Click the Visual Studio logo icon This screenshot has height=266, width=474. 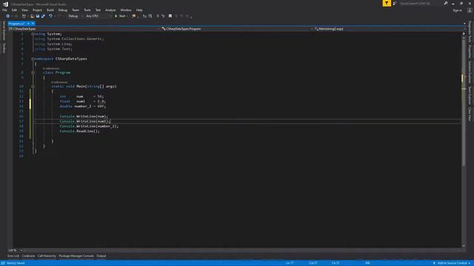5,4
